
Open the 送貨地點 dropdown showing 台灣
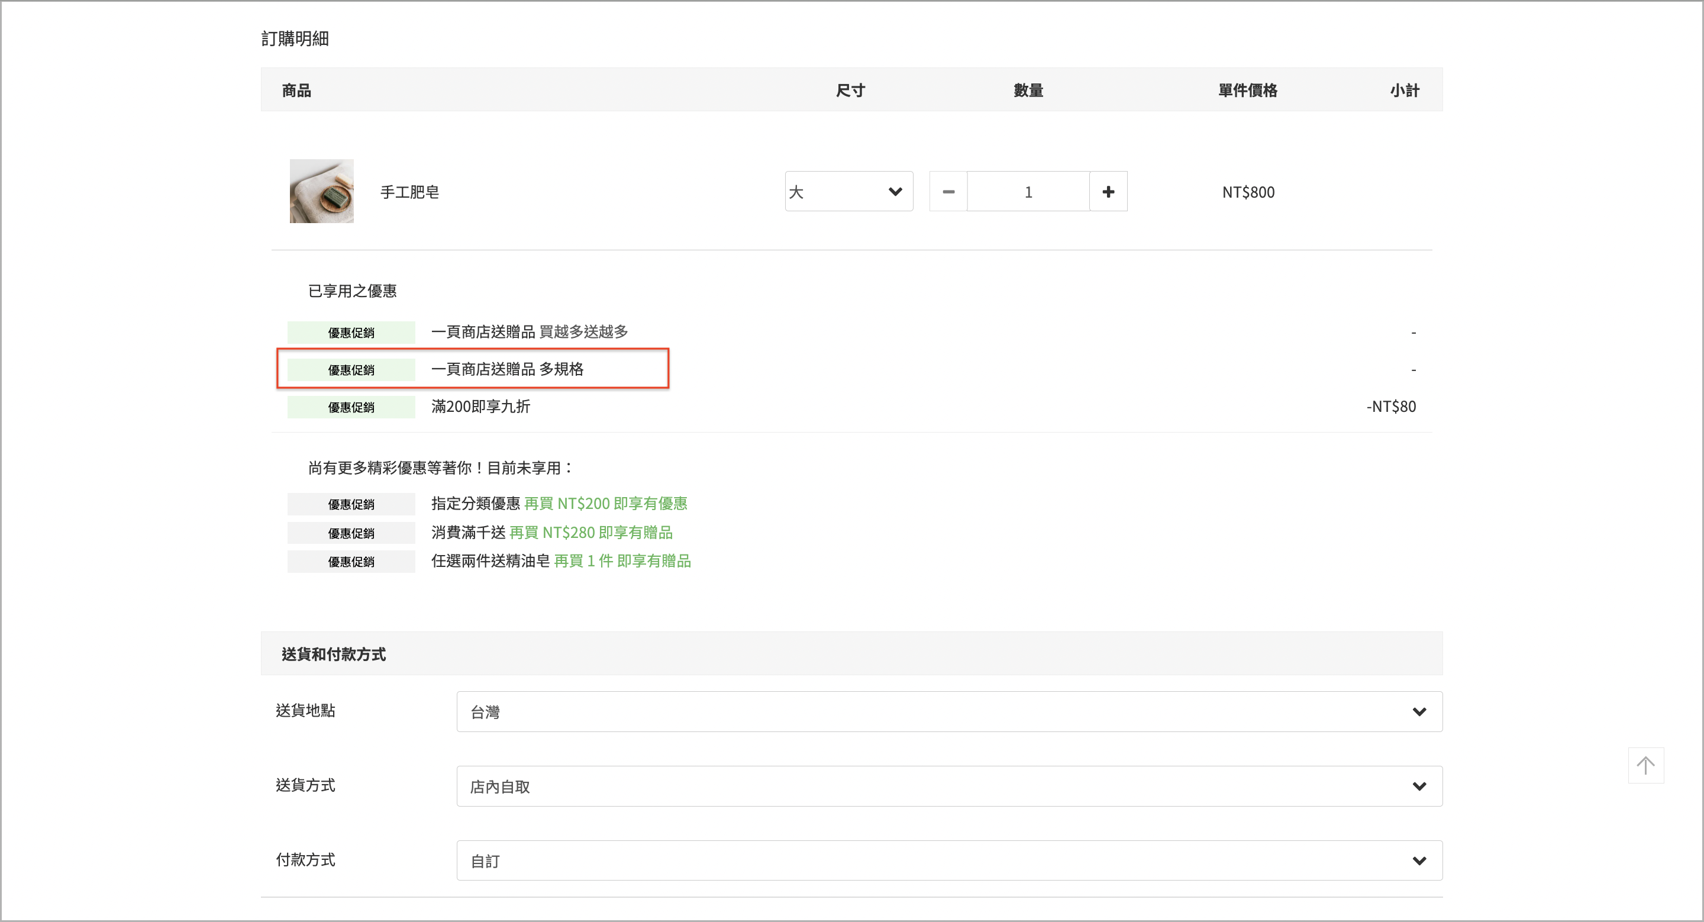click(949, 712)
